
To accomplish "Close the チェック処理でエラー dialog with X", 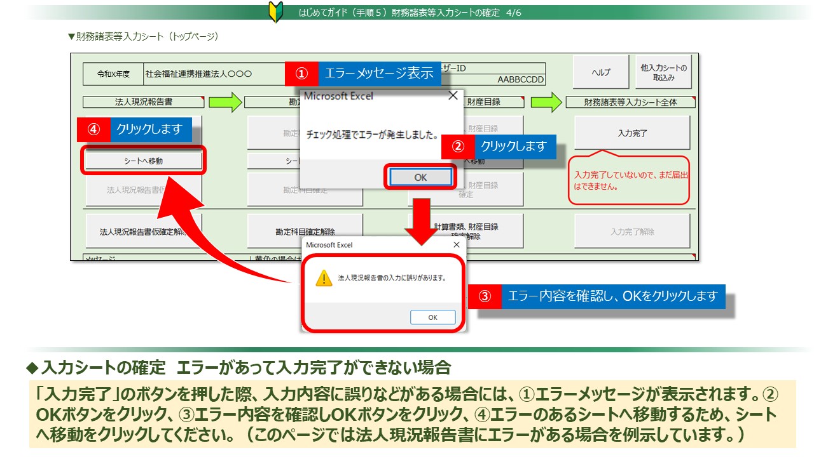I will pos(453,96).
